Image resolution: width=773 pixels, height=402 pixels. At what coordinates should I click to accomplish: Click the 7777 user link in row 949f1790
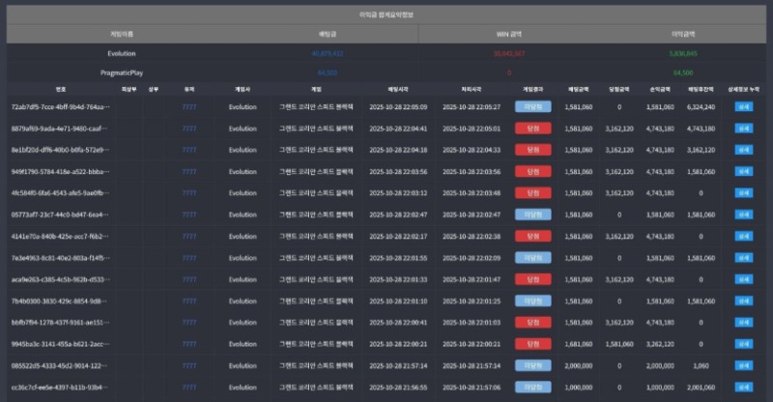pos(189,171)
